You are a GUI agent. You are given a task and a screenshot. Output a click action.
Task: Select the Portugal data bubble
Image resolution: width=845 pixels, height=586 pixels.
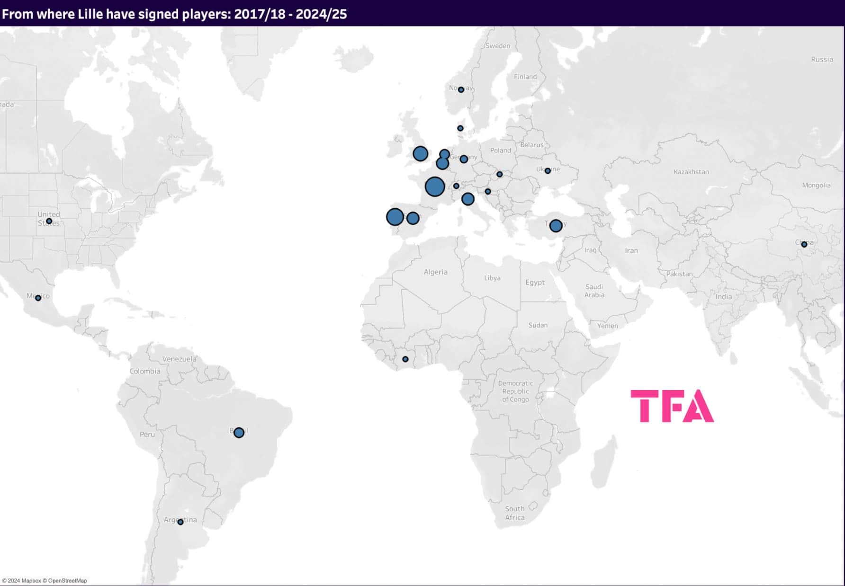click(x=395, y=217)
